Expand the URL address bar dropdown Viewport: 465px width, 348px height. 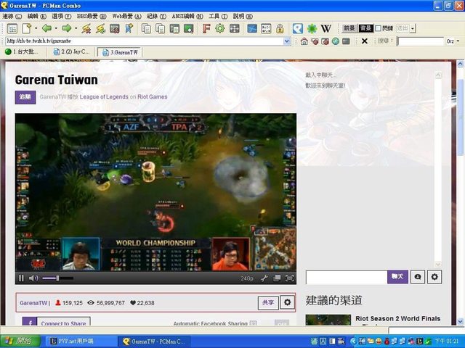pos(286,41)
